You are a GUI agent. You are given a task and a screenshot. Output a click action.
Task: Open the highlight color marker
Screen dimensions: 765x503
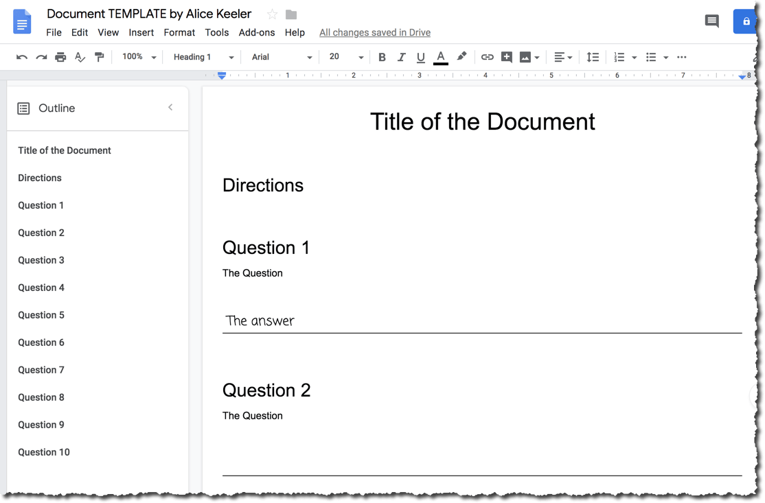[461, 56]
